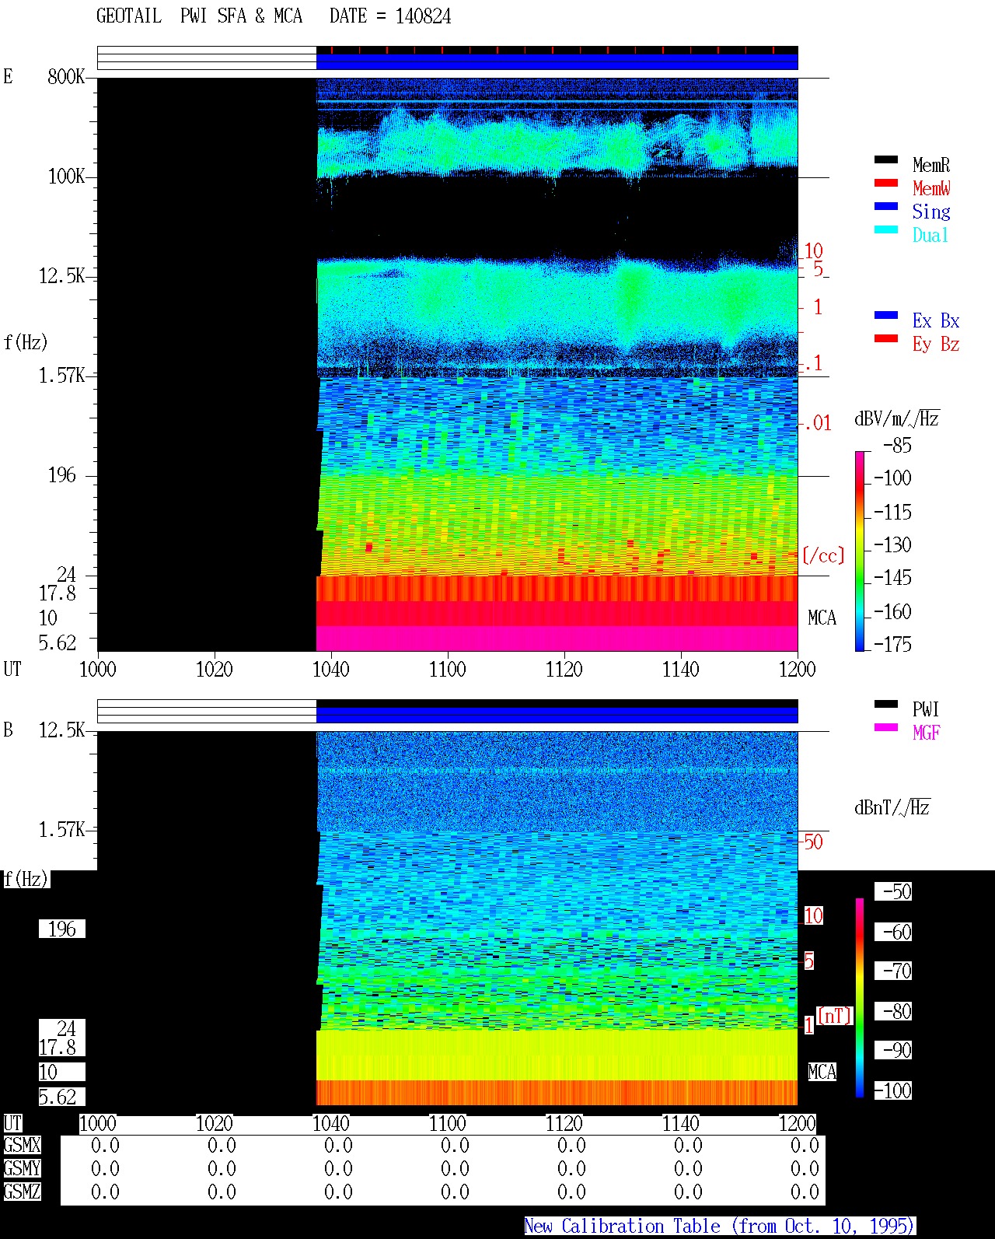Click the GSMY 0.0 value under 1200

coord(805,1168)
